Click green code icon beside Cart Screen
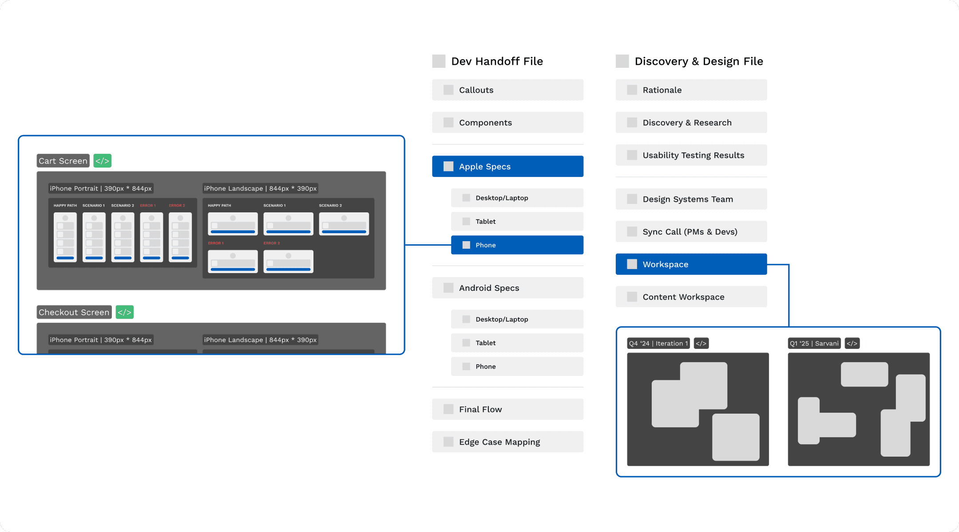This screenshot has height=532, width=959. 102,161
